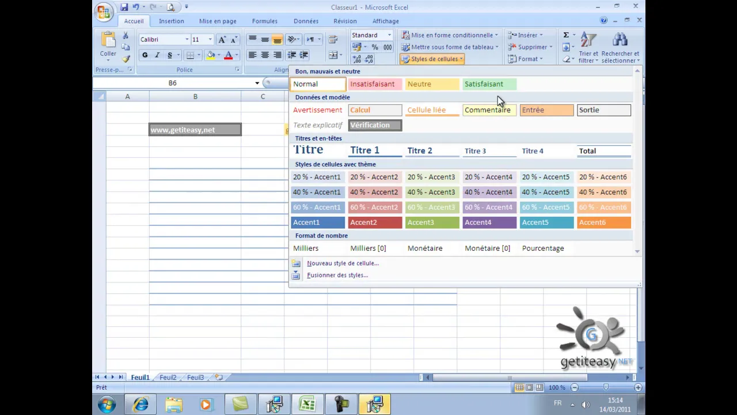Toggle bold G formatting
The width and height of the screenshot is (737, 415).
pyautogui.click(x=145, y=55)
